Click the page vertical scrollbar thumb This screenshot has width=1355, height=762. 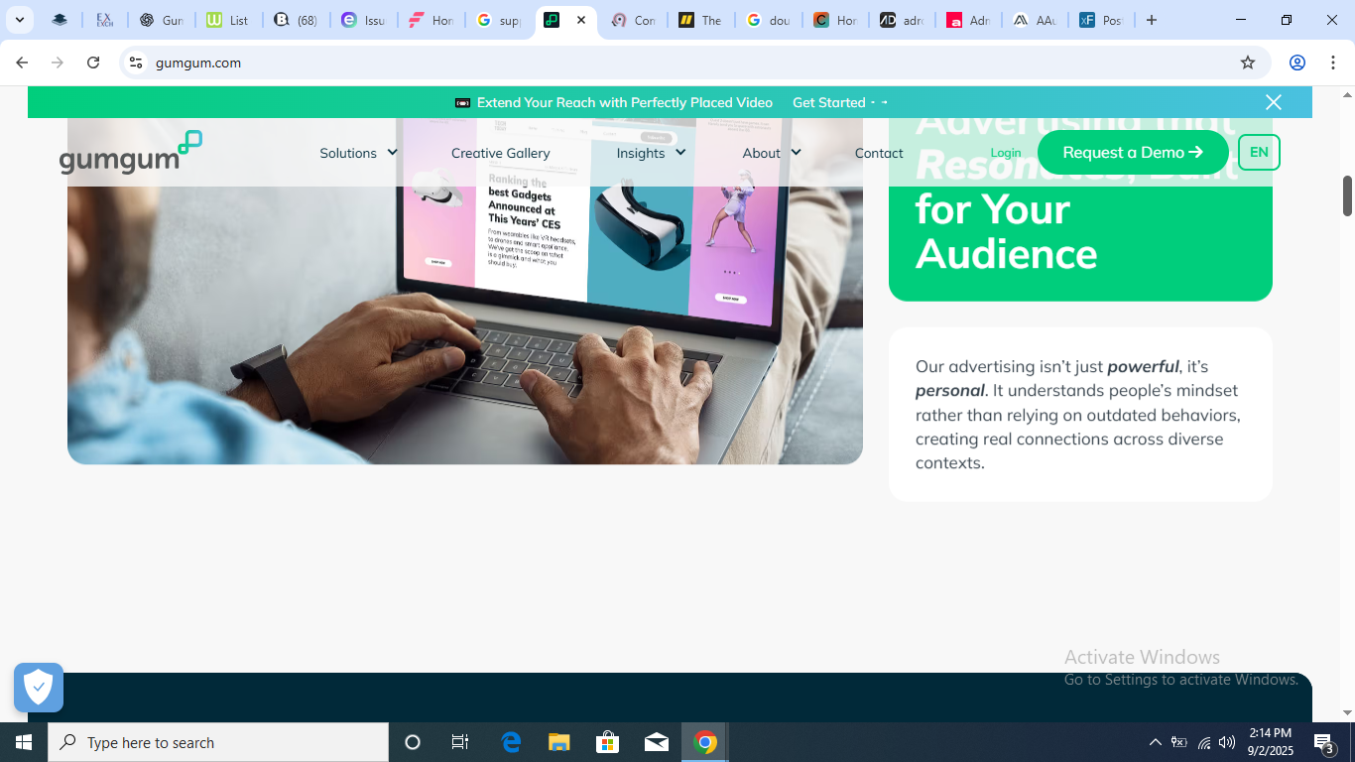1347,195
